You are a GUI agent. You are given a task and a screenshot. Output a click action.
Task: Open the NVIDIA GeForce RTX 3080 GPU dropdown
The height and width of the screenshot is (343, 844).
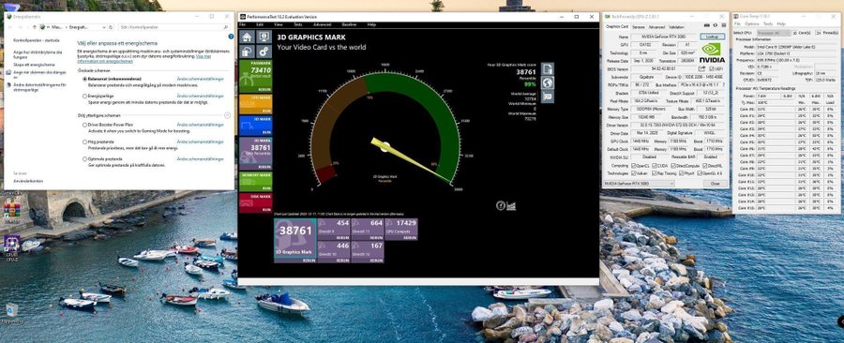[x=639, y=184]
